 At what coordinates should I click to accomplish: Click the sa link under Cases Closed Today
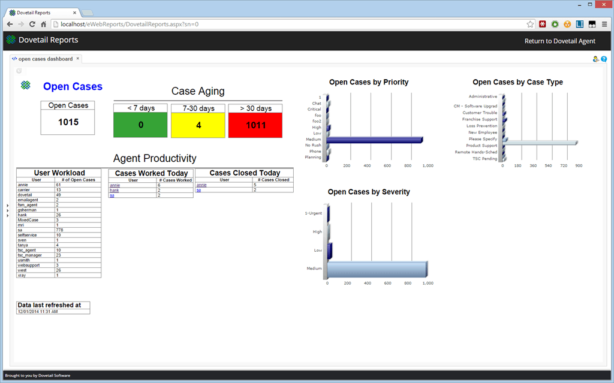point(198,190)
